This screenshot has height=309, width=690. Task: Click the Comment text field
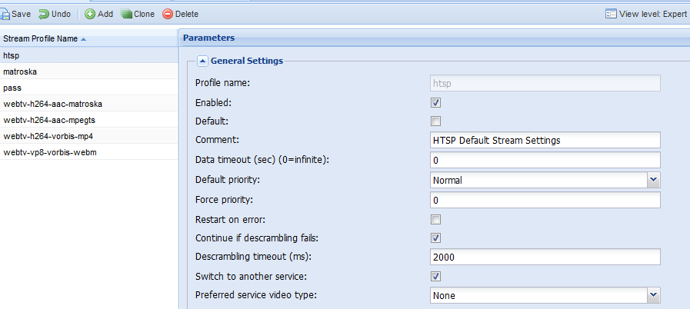point(545,140)
